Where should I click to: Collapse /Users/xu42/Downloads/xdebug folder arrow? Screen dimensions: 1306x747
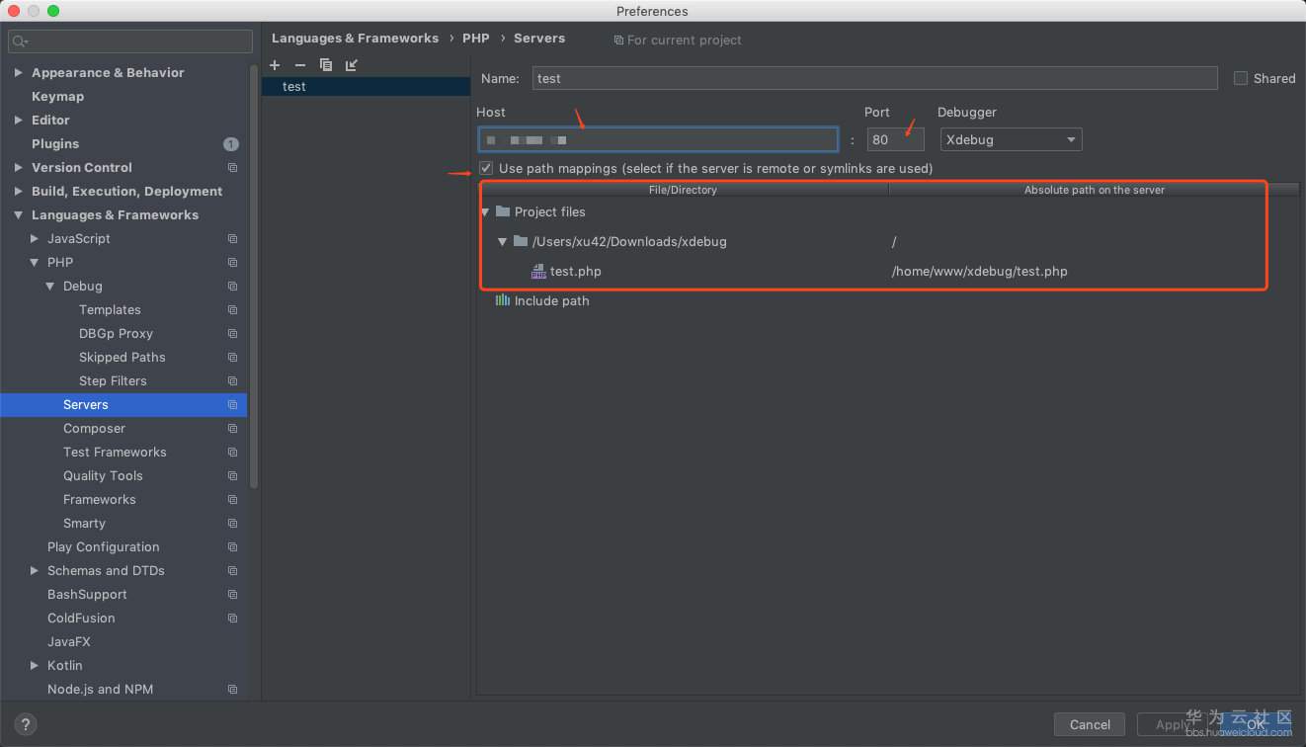(x=503, y=242)
